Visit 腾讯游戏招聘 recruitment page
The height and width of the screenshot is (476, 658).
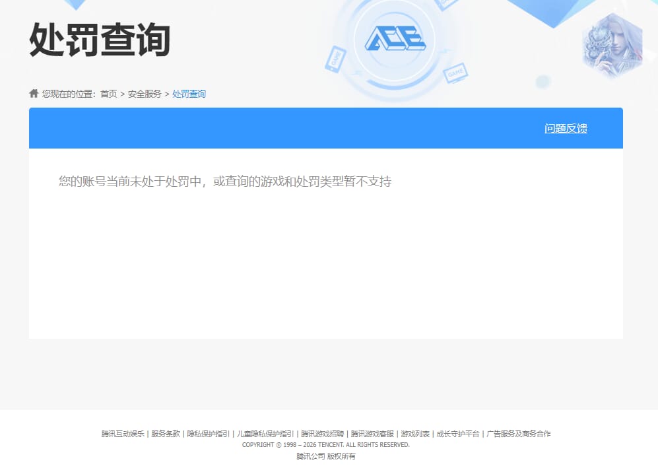pos(321,434)
